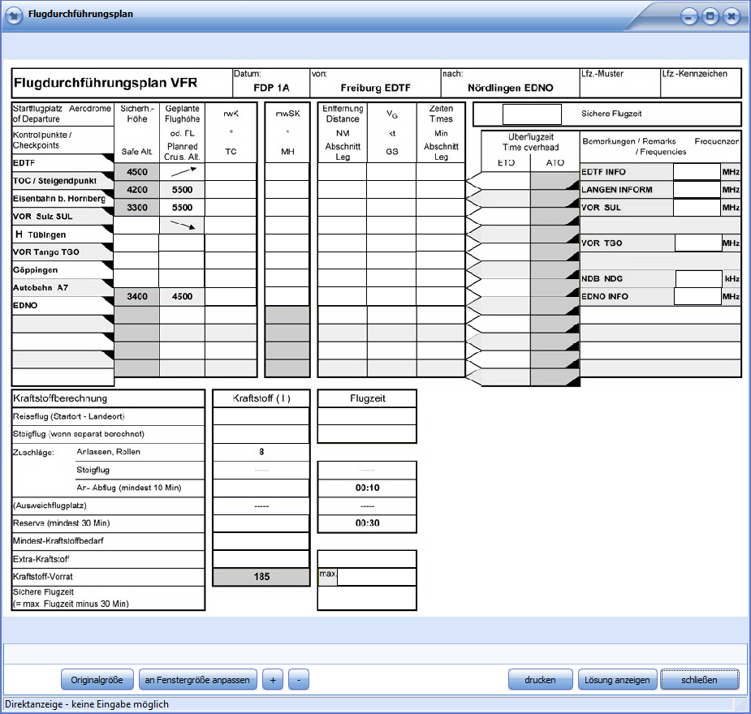
Task: Click the LANGEN INFORM frequency field
Action: pyautogui.click(x=697, y=190)
